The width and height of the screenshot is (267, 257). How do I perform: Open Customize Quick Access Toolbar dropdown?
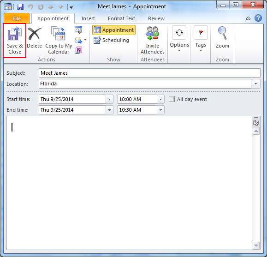[71, 7]
